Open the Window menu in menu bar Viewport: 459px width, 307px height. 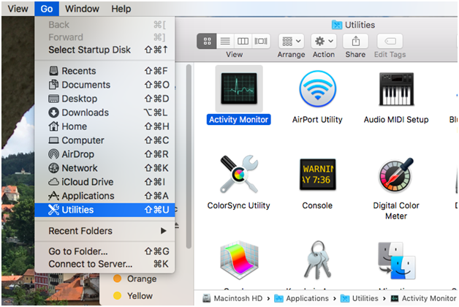point(82,9)
